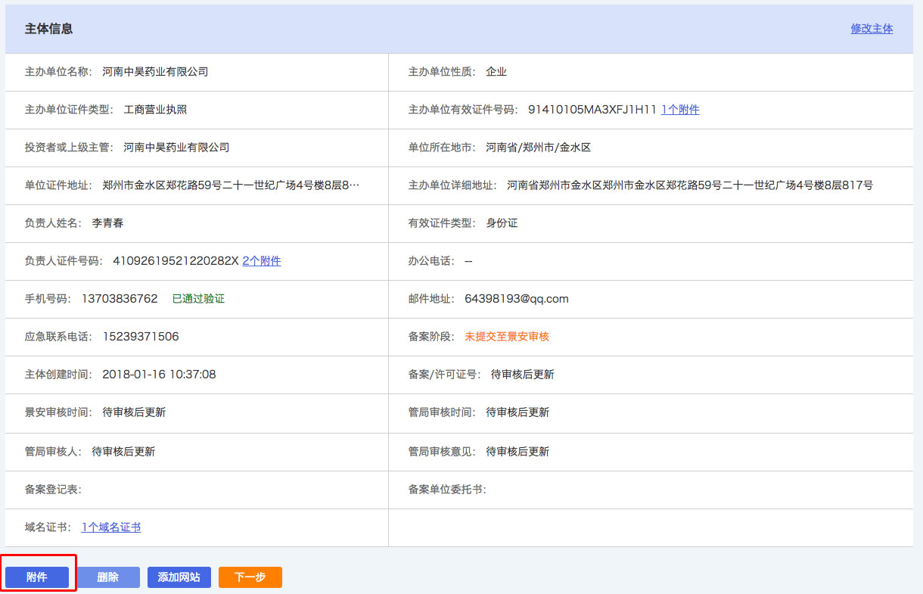
Task: Open the 2个附件 link beside ID number
Action: [x=261, y=261]
